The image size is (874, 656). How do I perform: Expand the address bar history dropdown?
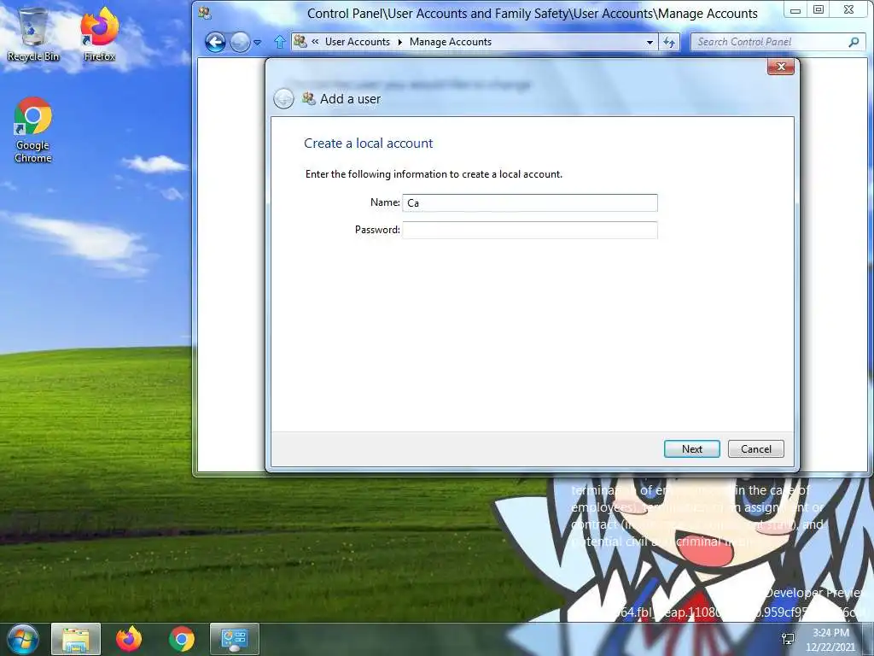[650, 43]
